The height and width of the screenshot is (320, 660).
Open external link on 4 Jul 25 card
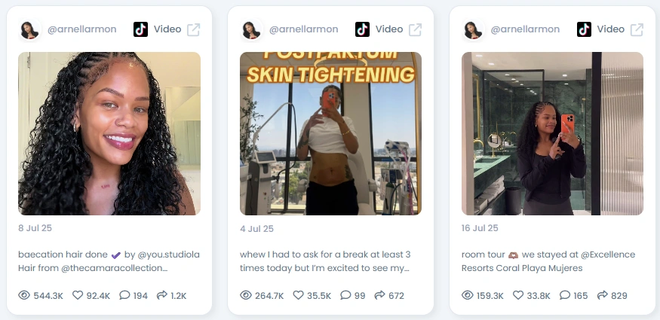(416, 29)
